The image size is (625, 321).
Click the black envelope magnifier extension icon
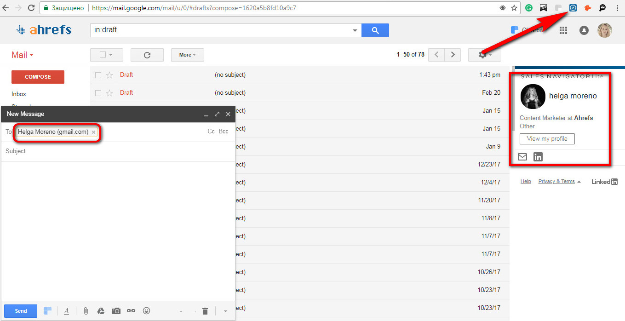click(x=602, y=8)
